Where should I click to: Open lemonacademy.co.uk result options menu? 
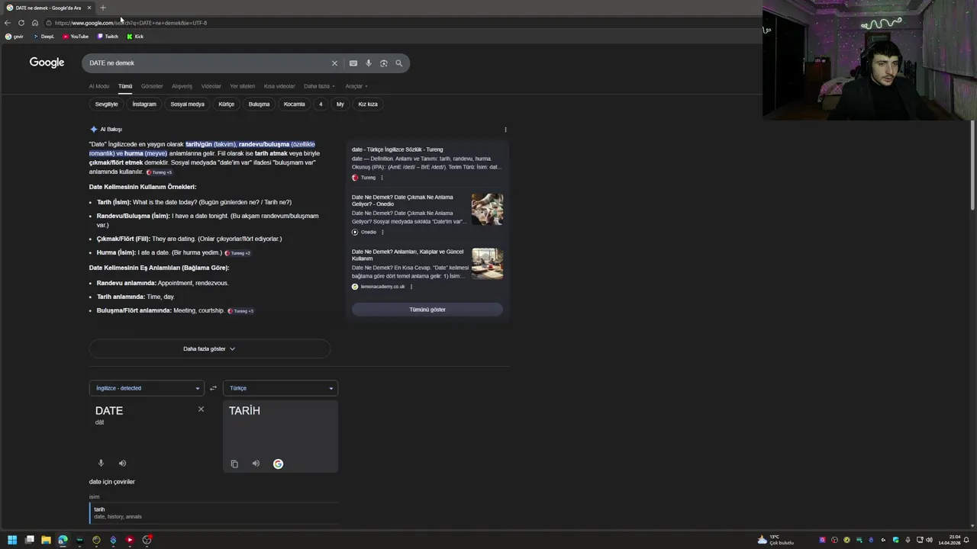411,287
